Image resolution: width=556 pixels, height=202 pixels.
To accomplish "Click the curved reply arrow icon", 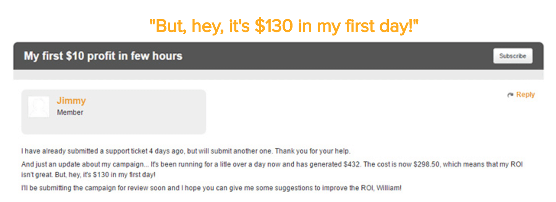I will (510, 95).
